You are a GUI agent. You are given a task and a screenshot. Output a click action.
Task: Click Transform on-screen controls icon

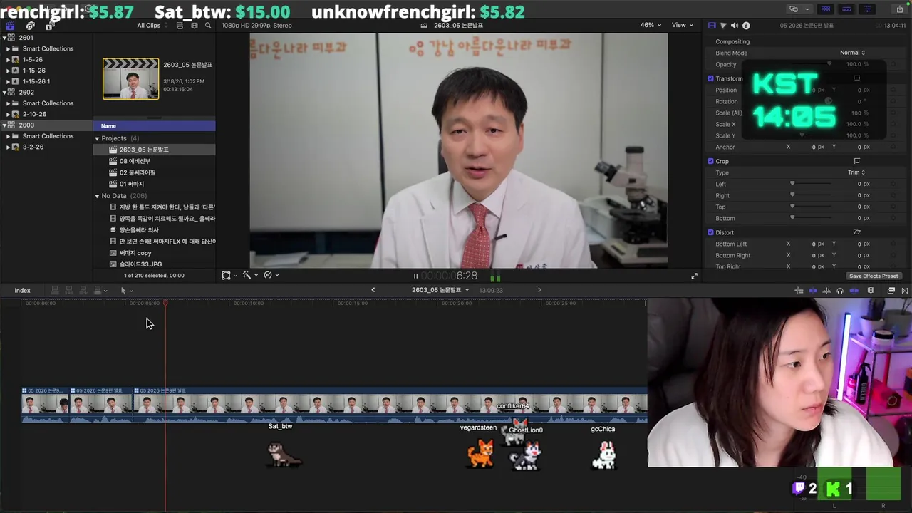click(x=856, y=78)
